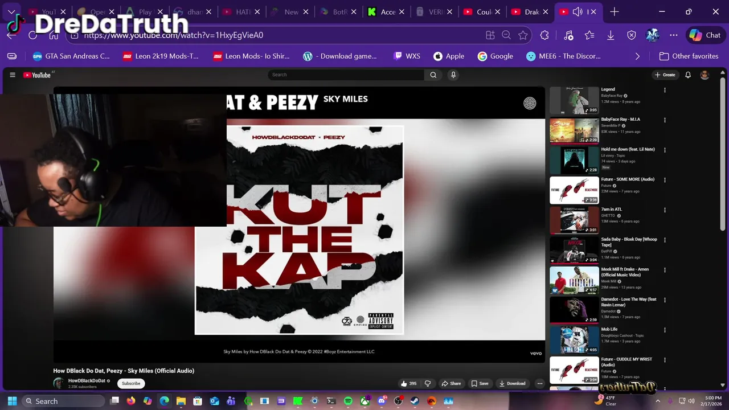Viewport: 729px width, 410px height.
Task: Open options for Mob Life video
Action: tap(665, 330)
